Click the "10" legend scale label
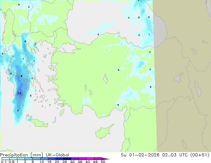Screen dimensions: 211x163 pos(42,162)
